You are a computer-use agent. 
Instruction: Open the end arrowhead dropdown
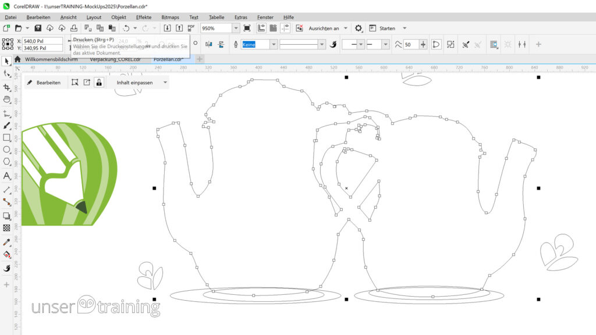pos(385,44)
